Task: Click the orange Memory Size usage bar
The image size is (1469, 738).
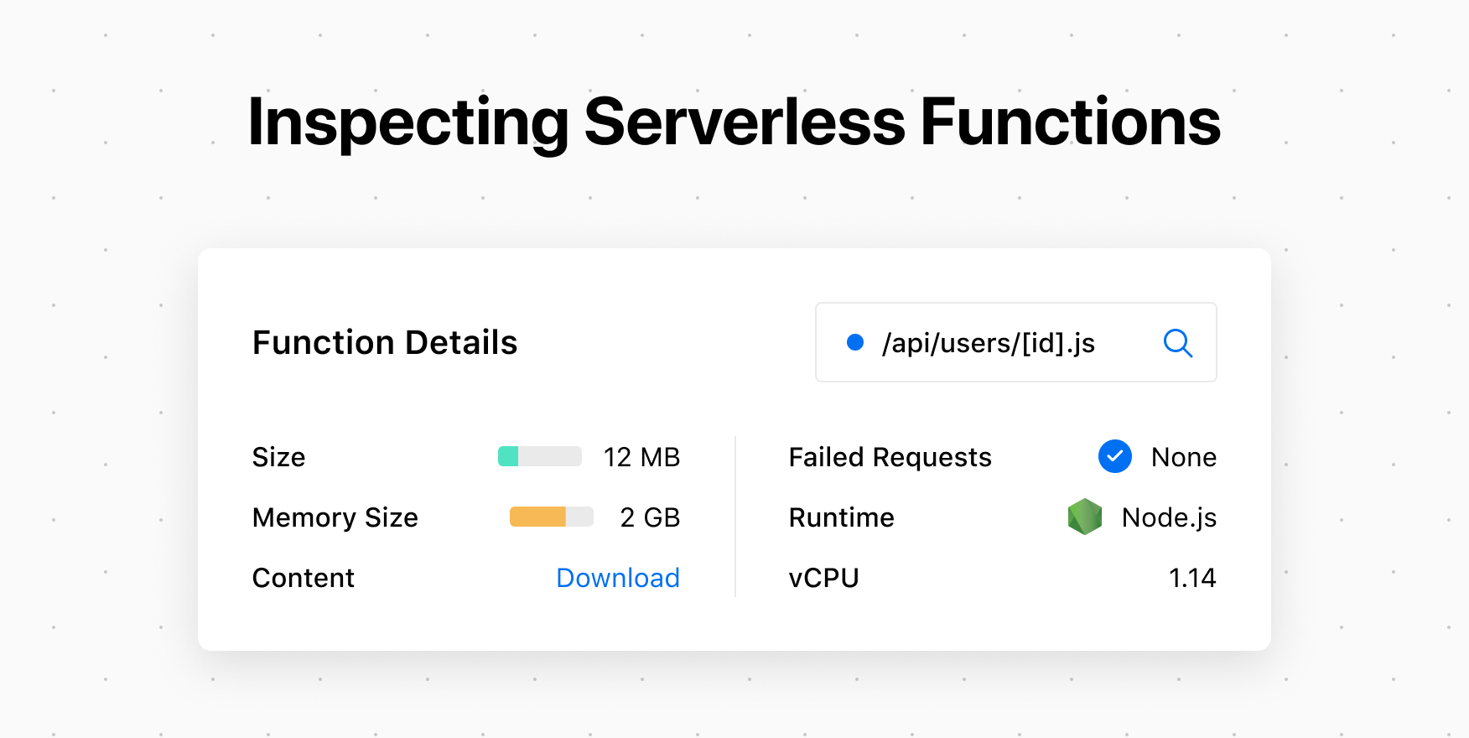Action: tap(551, 517)
